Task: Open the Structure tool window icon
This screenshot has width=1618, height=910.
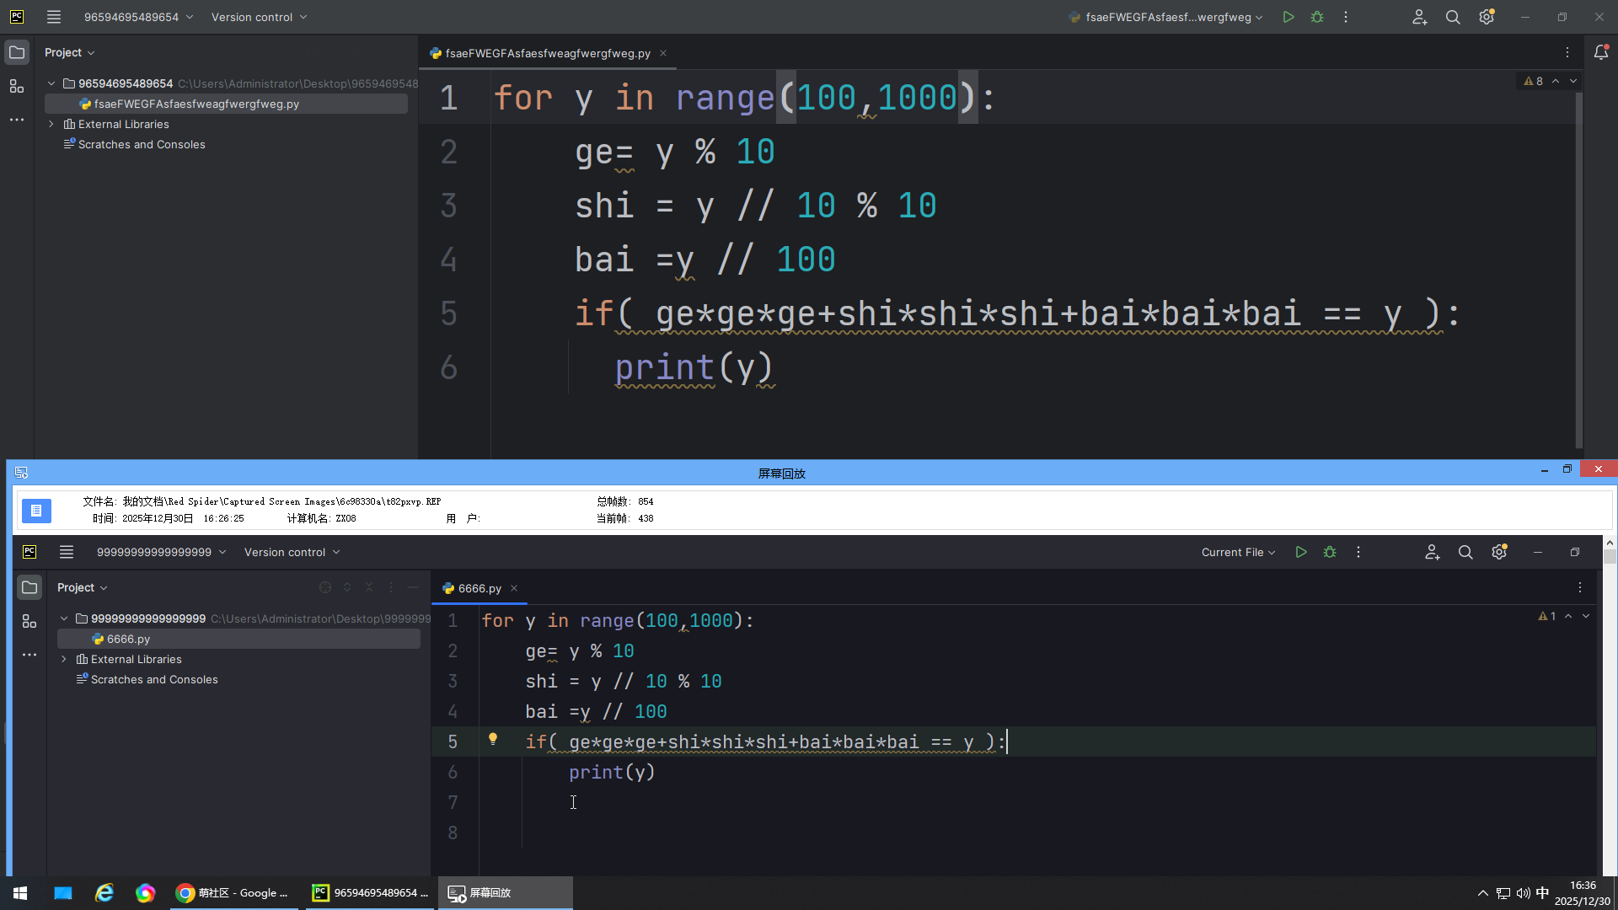Action: pos(17,86)
